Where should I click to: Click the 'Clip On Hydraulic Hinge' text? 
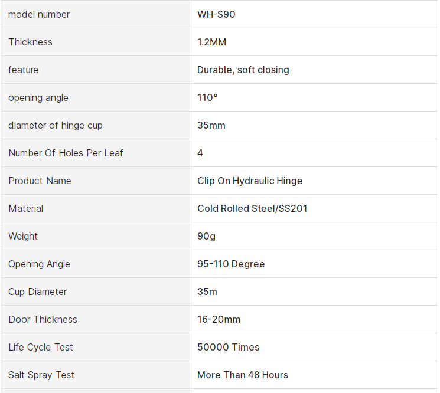click(249, 181)
